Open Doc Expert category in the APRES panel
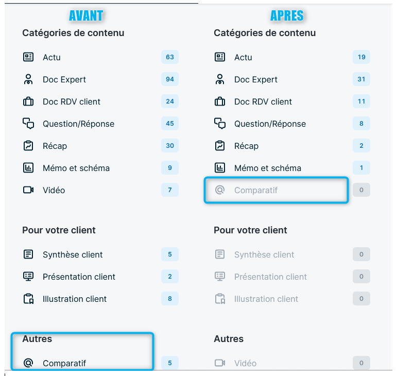The width and height of the screenshot is (397, 376). (x=255, y=79)
